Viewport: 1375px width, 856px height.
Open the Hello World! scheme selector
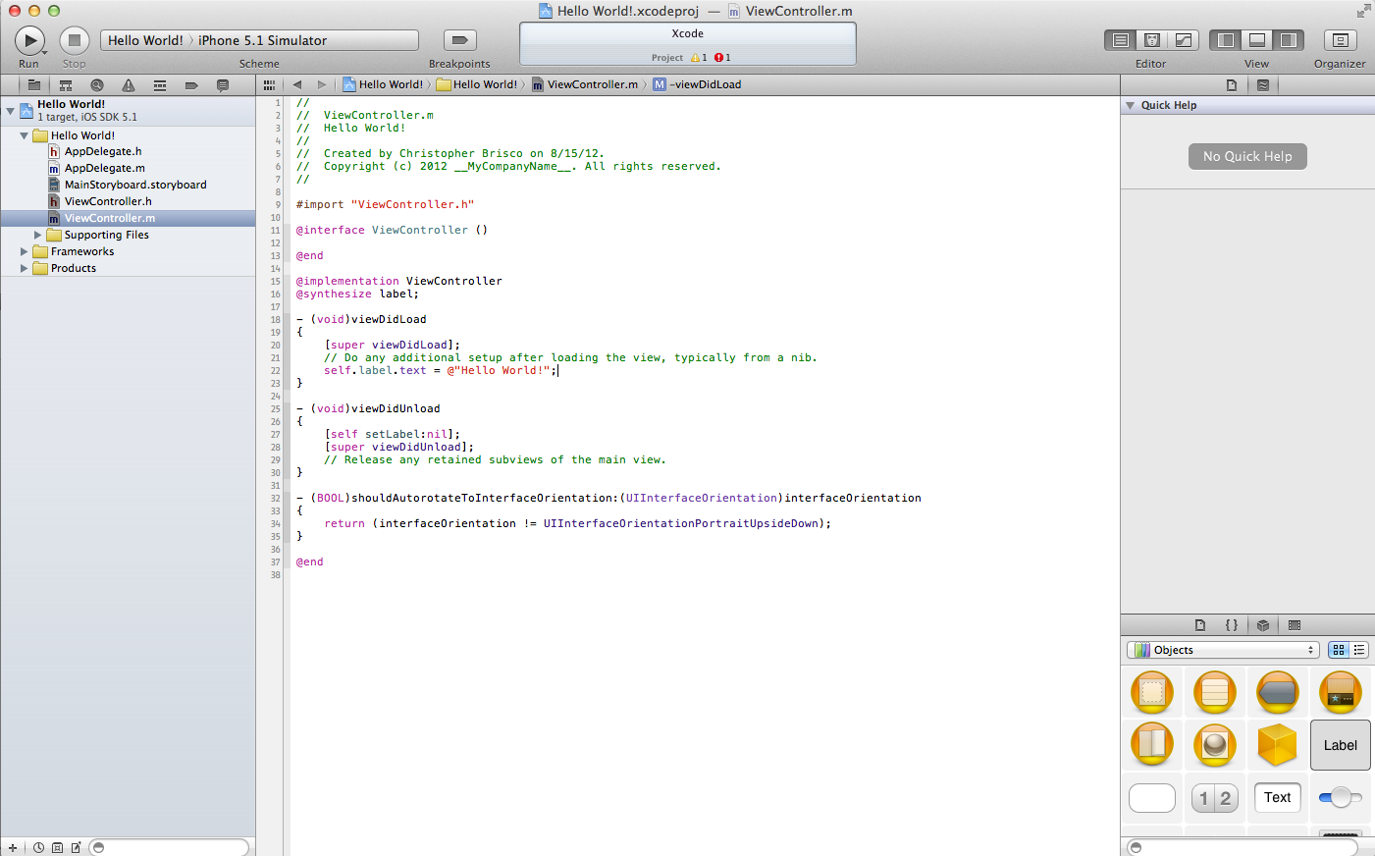click(x=145, y=40)
